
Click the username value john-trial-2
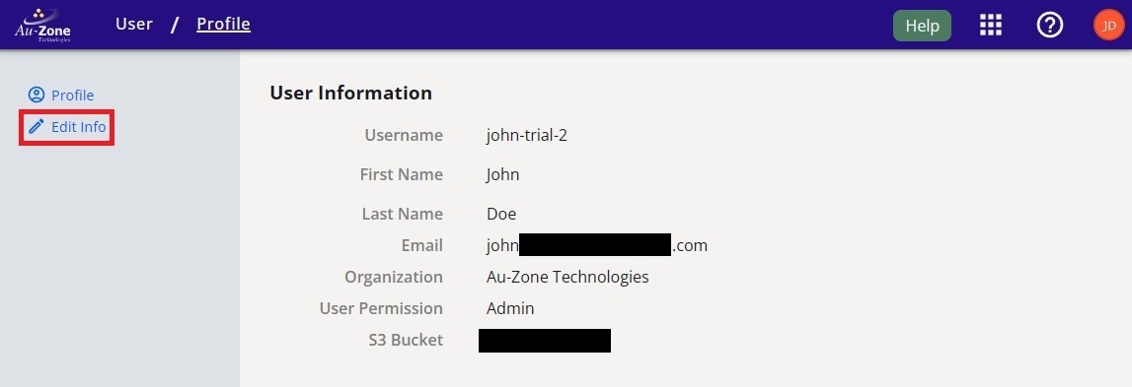pyautogui.click(x=527, y=135)
